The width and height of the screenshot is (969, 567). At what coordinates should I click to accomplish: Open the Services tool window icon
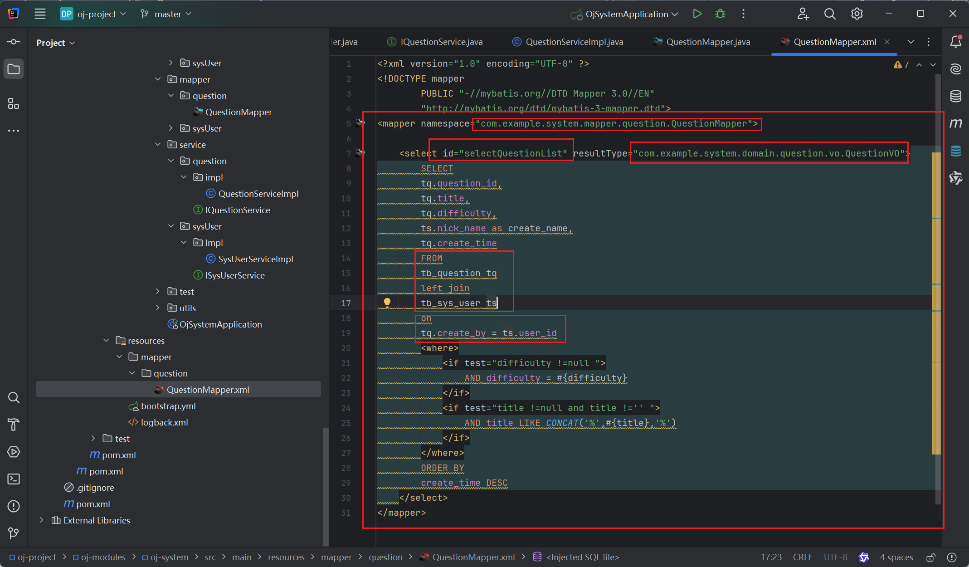(14, 452)
